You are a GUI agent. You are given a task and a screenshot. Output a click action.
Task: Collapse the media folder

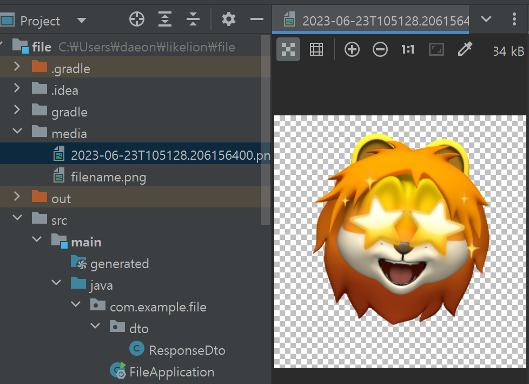17,132
